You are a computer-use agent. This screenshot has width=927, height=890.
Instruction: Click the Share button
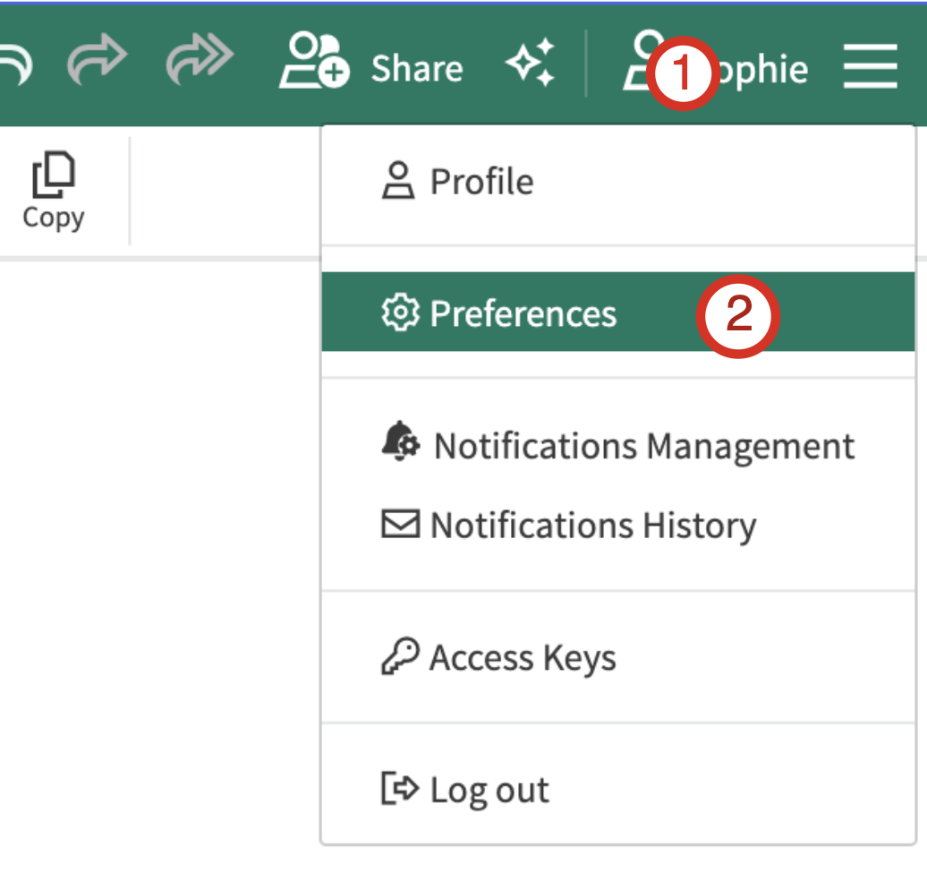pyautogui.click(x=416, y=65)
